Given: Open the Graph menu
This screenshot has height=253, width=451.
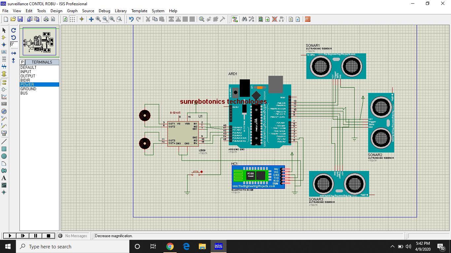Looking at the screenshot, I should pos(72,11).
